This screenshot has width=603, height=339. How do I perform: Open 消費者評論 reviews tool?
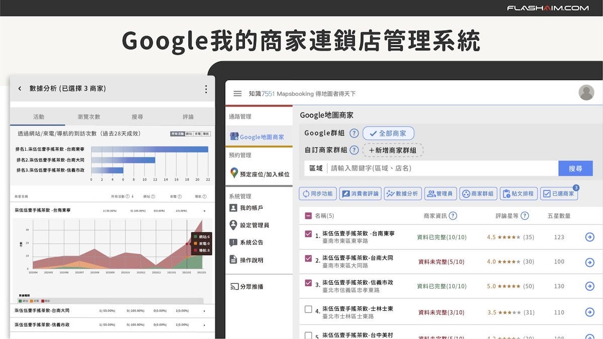[360, 194]
